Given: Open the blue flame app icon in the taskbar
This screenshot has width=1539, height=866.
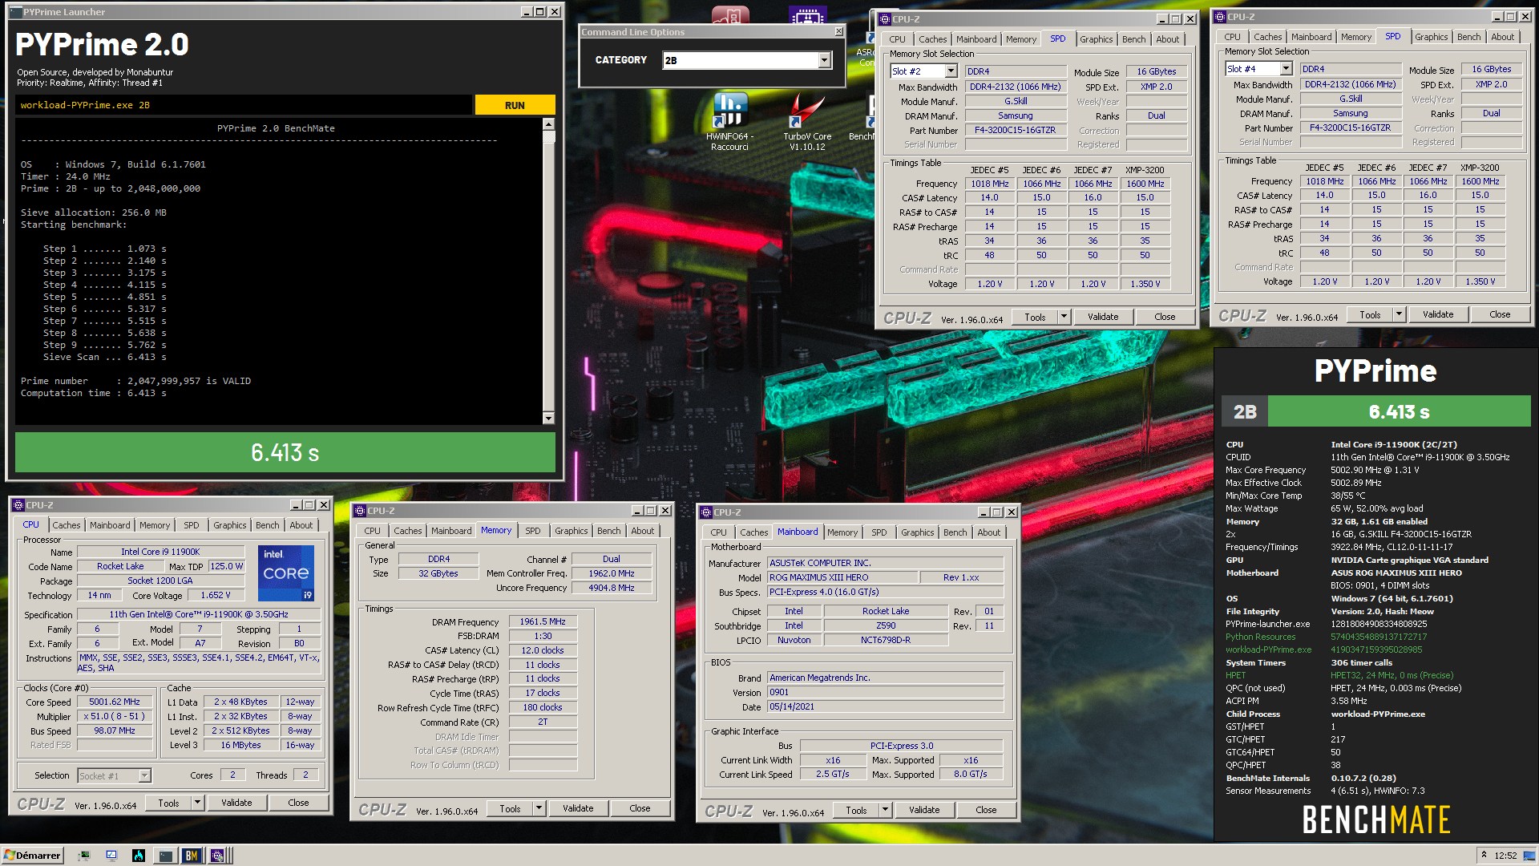Looking at the screenshot, I should tap(139, 856).
